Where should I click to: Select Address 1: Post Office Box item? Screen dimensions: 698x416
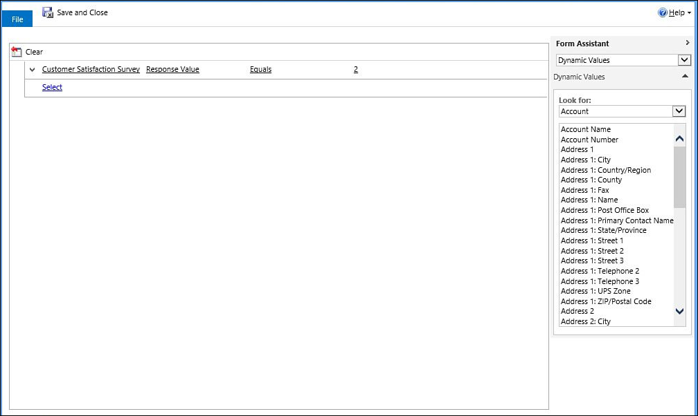[x=605, y=210]
